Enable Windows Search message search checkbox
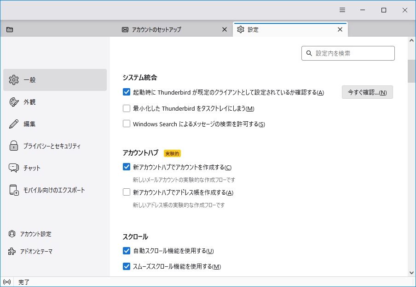Viewport: 416px width, 287px height. (127, 124)
